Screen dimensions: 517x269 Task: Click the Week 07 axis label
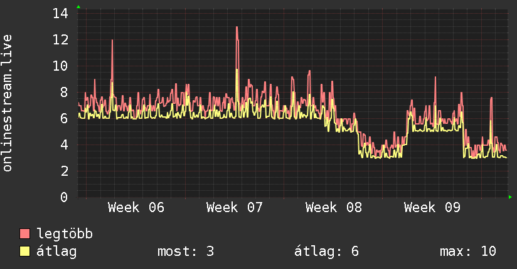click(235, 208)
